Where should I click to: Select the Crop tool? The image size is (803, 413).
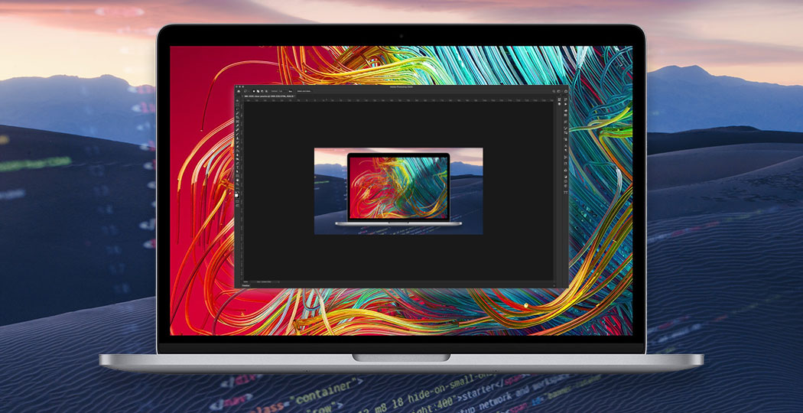(237, 117)
